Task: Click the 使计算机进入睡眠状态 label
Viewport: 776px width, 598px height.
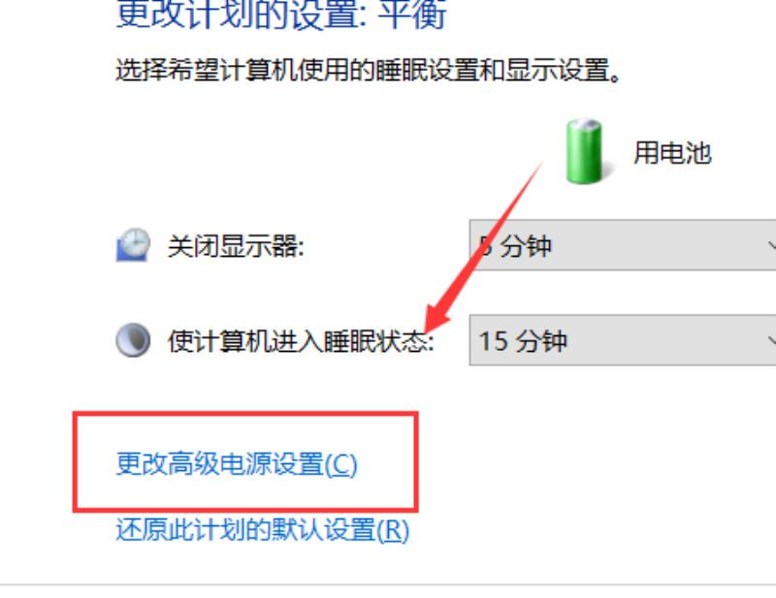Action: tap(301, 341)
